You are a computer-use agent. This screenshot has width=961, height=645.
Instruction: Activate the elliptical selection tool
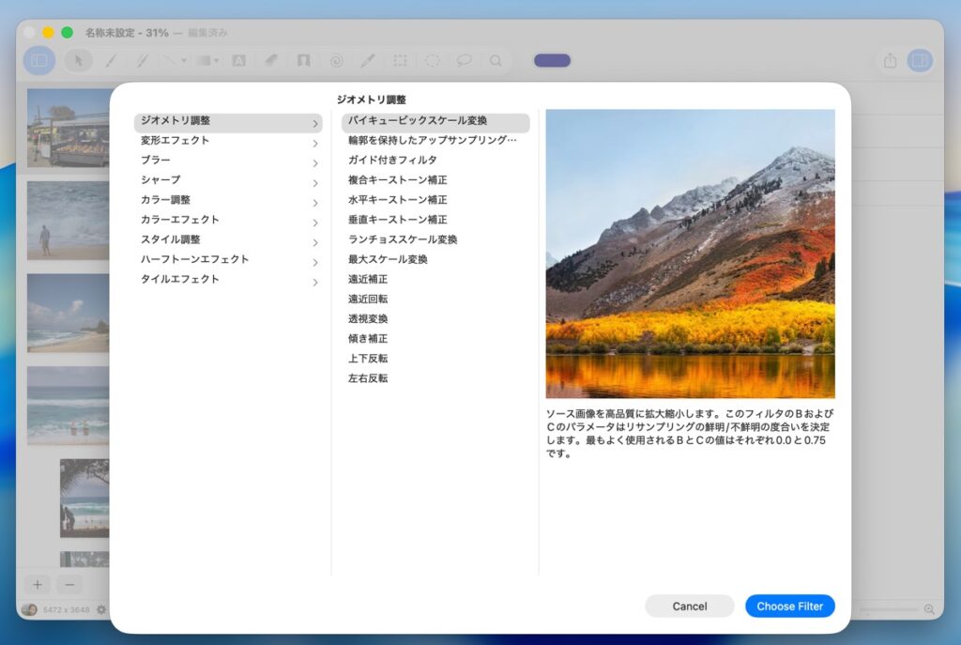(432, 60)
